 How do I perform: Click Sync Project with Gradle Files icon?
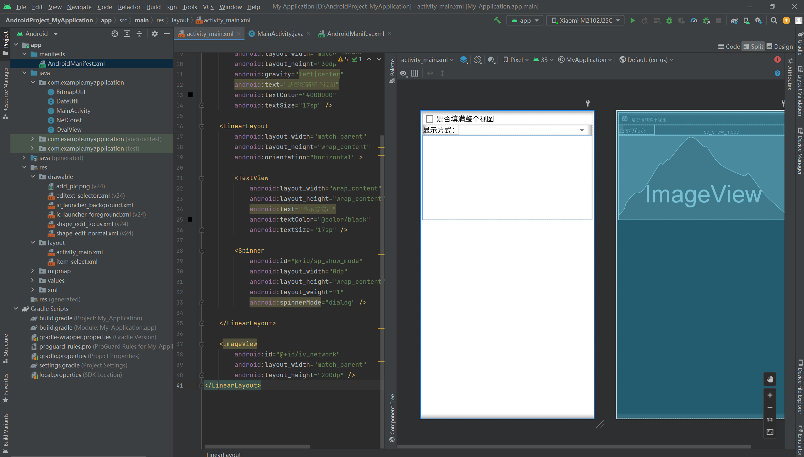(734, 21)
